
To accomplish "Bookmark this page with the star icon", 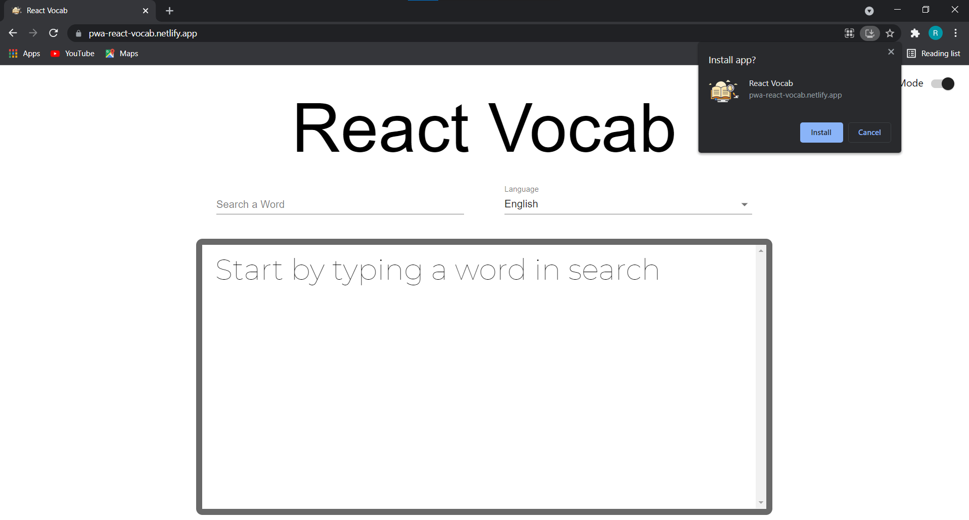I will tap(890, 33).
